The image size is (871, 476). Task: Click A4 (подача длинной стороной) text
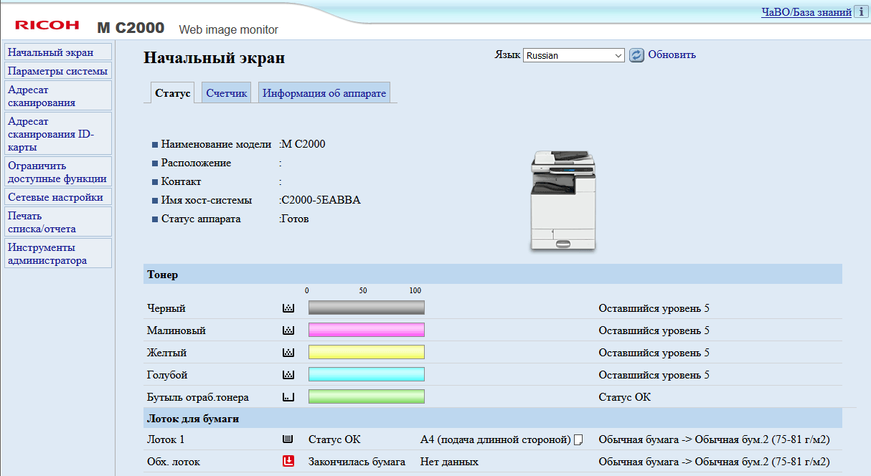[496, 439]
